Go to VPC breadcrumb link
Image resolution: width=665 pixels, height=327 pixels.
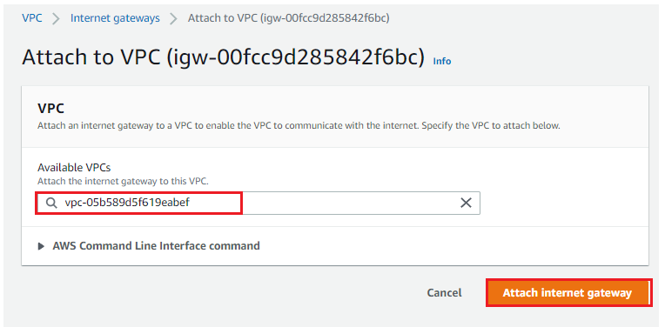[x=32, y=18]
